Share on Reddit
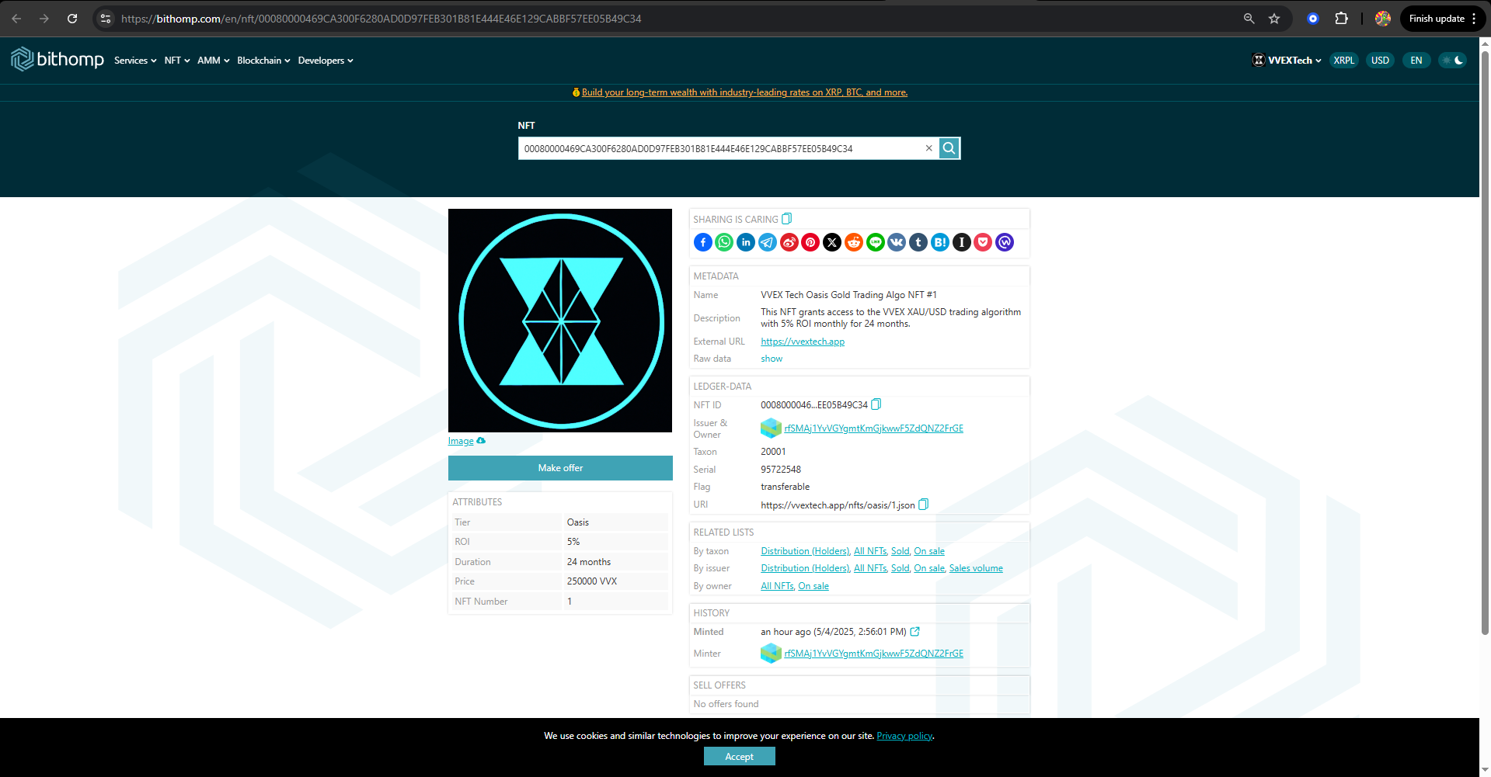 (854, 242)
